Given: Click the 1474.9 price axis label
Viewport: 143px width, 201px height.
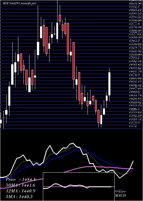Looking at the screenshot, I should (x=134, y=75).
